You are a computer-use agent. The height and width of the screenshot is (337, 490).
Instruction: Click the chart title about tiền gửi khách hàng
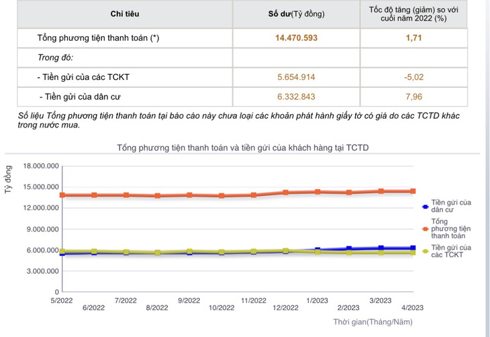click(243, 148)
